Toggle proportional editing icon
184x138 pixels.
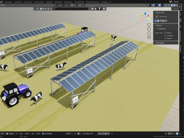coord(80,5)
